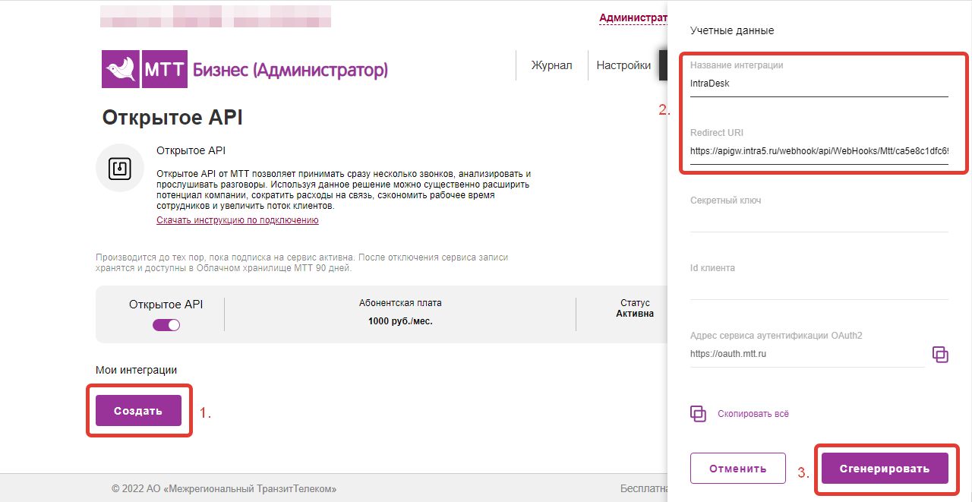Image resolution: width=972 pixels, height=502 pixels.
Task: Click the Учетные данные panel title
Action: click(732, 30)
